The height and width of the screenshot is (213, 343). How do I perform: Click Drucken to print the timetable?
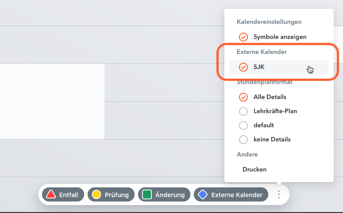tap(254, 169)
